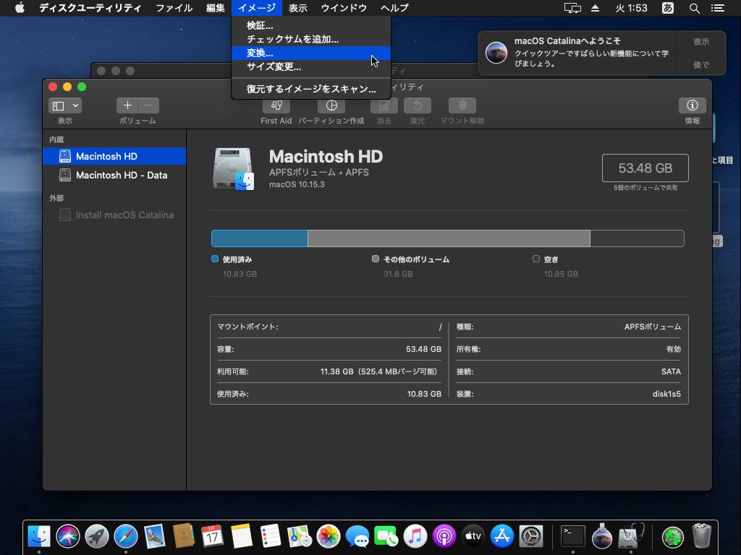The height and width of the screenshot is (555, 741).
Task: Open App Store from the Dock
Action: 502,537
